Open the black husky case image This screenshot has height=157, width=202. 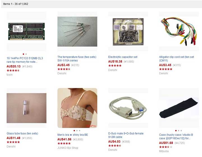(x=179, y=108)
